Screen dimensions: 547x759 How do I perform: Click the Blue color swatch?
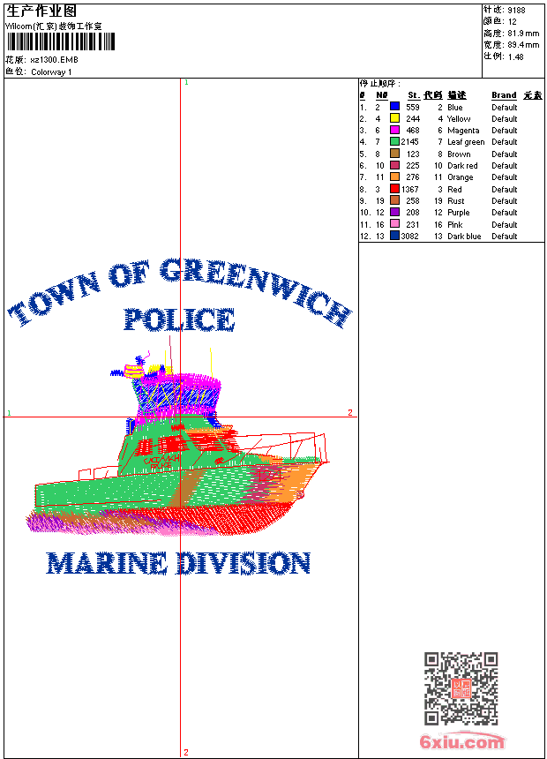395,107
